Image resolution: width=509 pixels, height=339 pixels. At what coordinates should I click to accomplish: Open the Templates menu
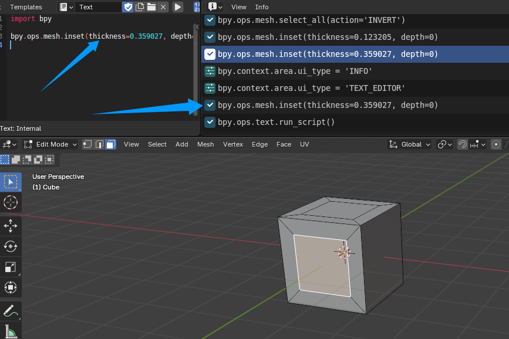tap(26, 7)
